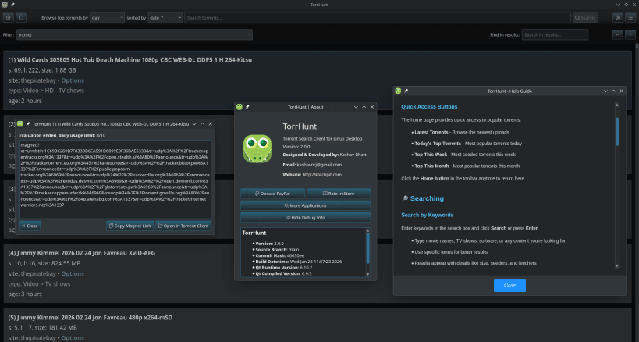
Task: Maximize the Help Guide with the up chevron
Action: tap(613, 91)
